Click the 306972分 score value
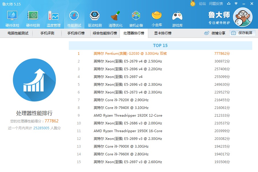This screenshot has height=172, width=258. coord(222,61)
